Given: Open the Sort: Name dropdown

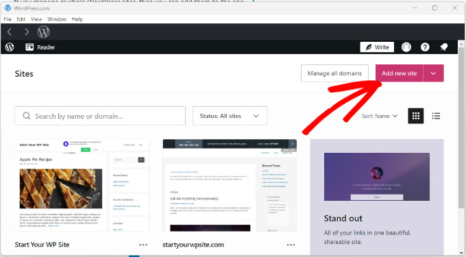Looking at the screenshot, I should click(x=380, y=116).
